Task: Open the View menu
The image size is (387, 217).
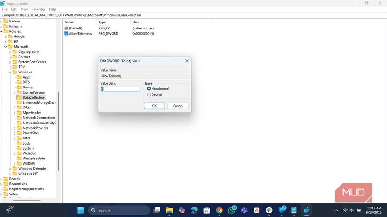Action: tap(24, 9)
